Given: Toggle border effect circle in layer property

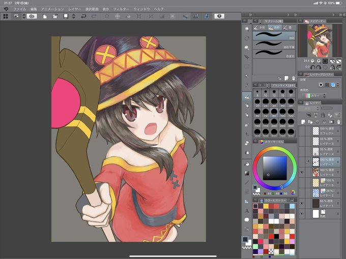Looking at the screenshot, I should (321, 85).
